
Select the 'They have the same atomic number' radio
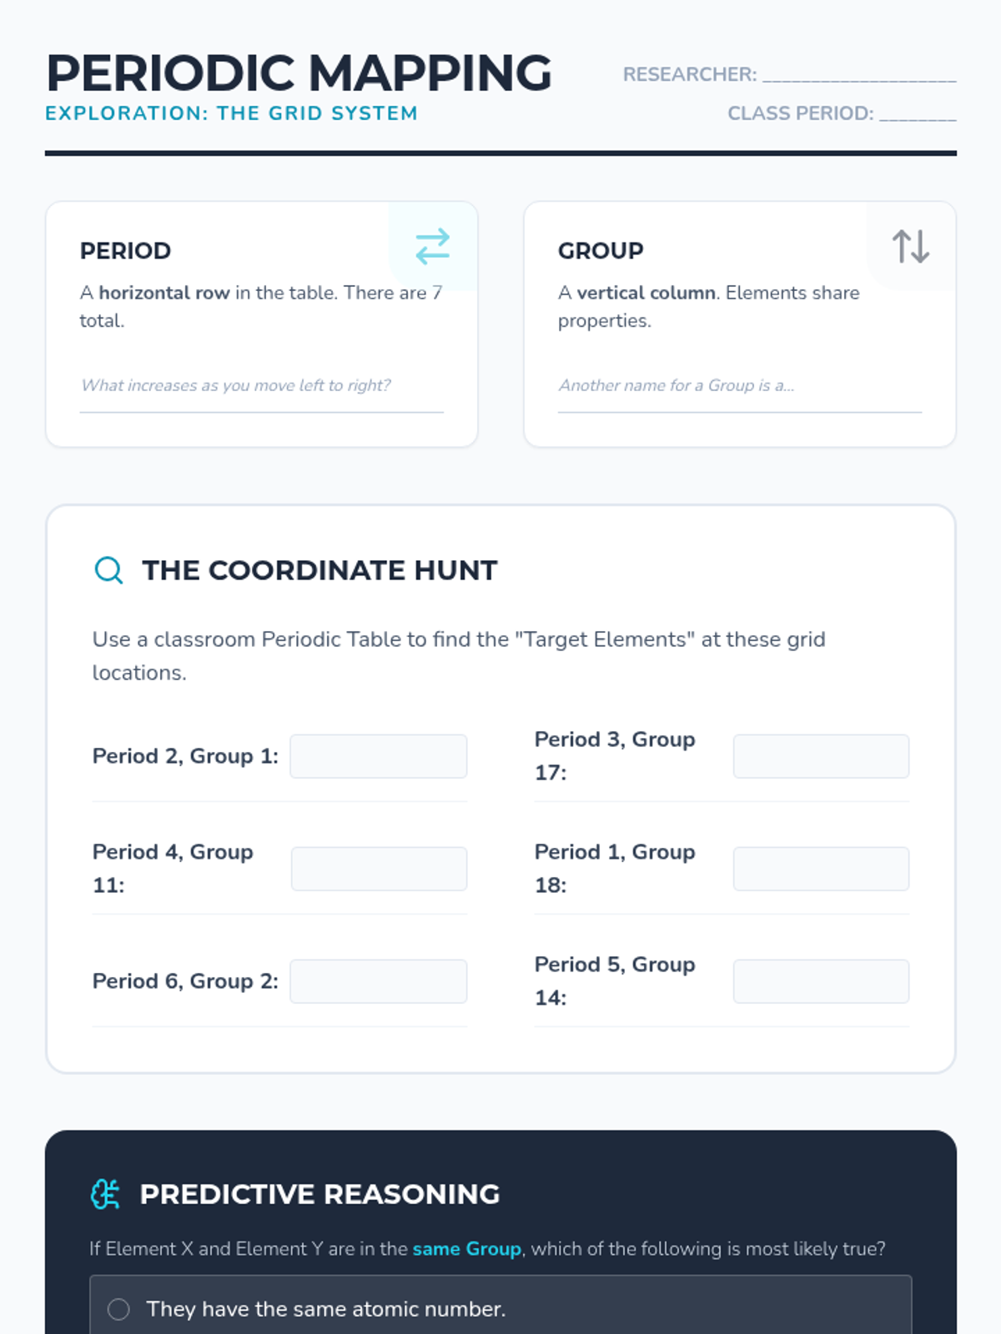point(119,1309)
